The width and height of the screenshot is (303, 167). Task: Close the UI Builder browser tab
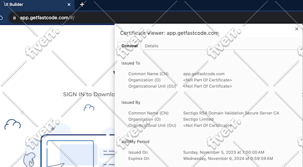pyautogui.click(x=69, y=4)
